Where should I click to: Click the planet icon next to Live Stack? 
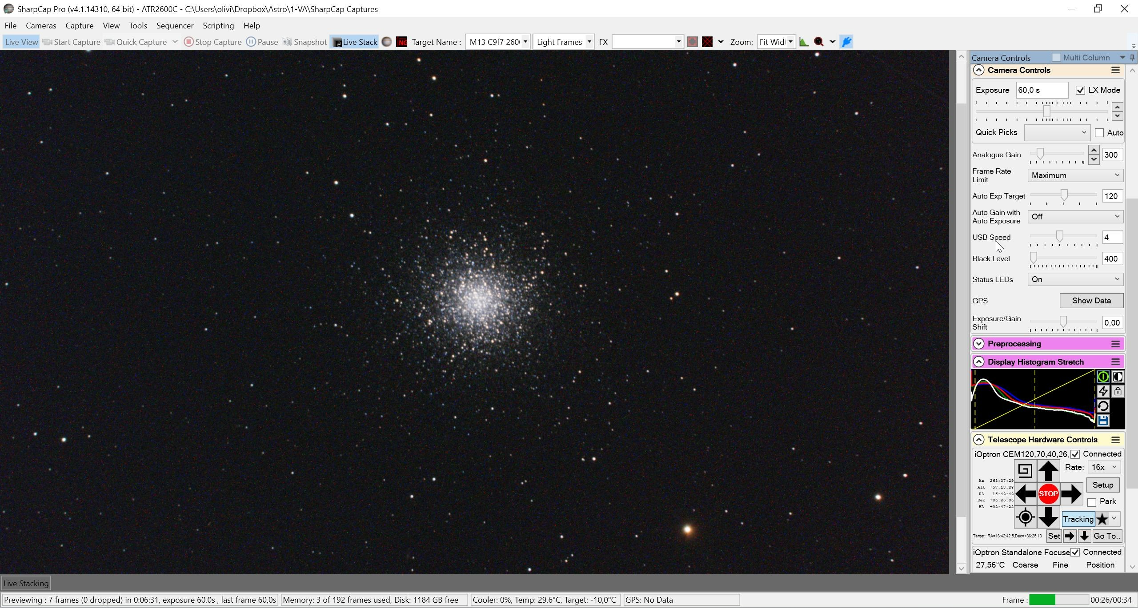387,42
